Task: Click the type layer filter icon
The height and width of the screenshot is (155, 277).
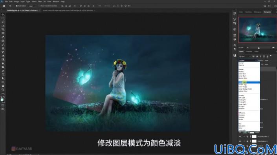Action: click(260, 56)
